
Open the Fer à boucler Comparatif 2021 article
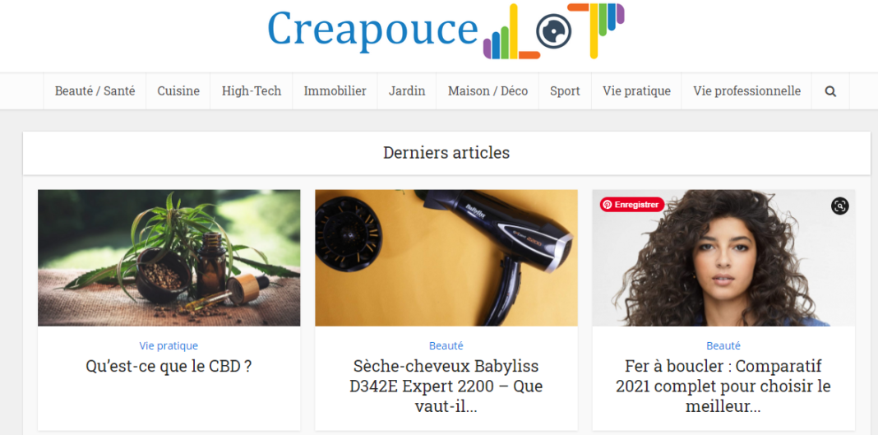723,386
